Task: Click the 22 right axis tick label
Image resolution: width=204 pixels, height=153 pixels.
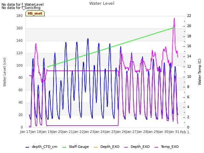Action: (189, 16)
